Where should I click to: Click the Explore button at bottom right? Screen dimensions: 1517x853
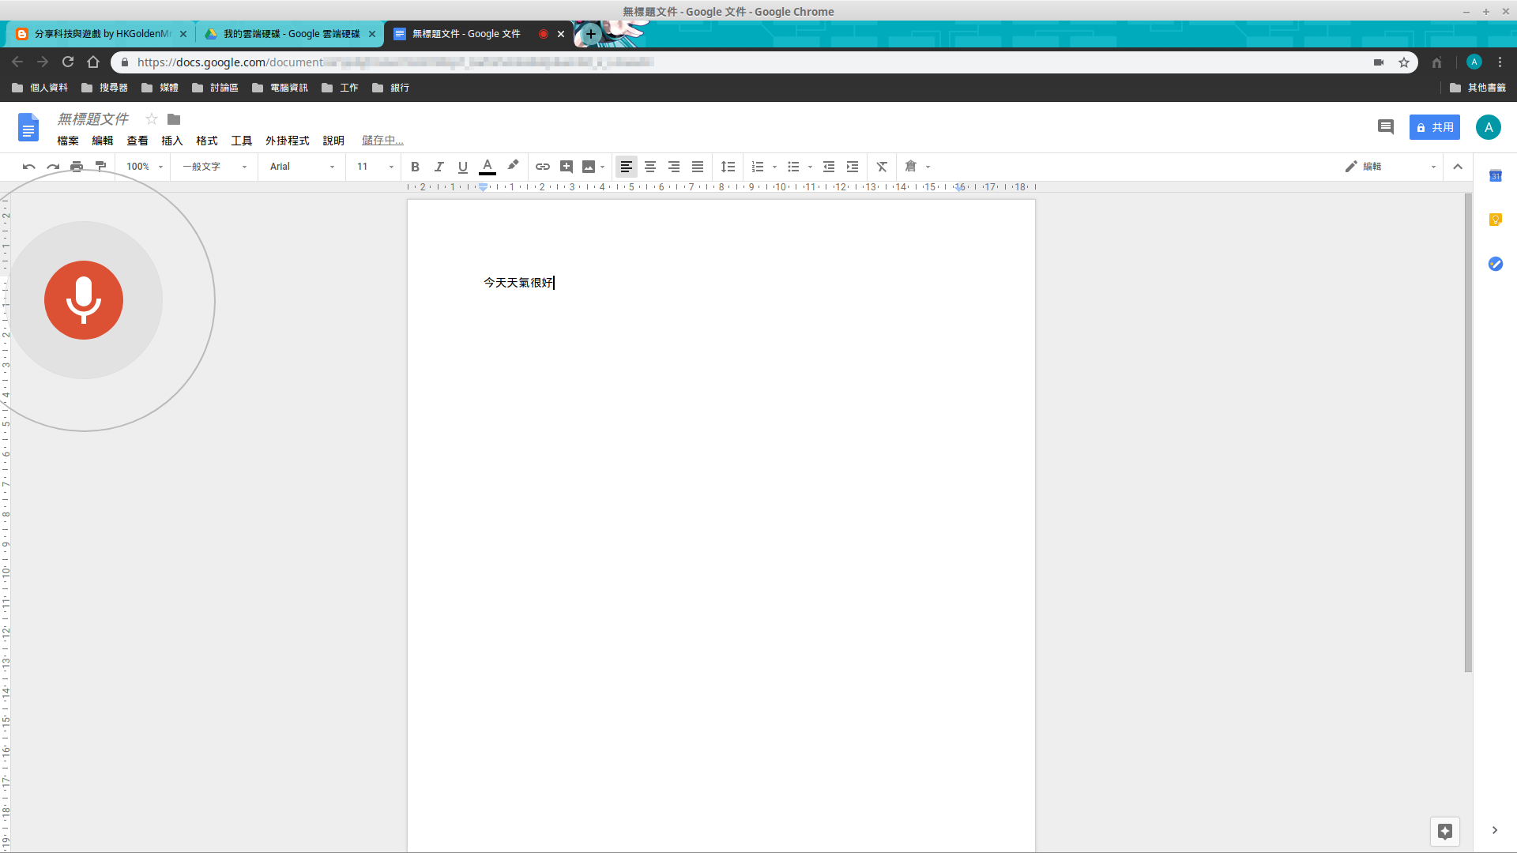[x=1445, y=831]
